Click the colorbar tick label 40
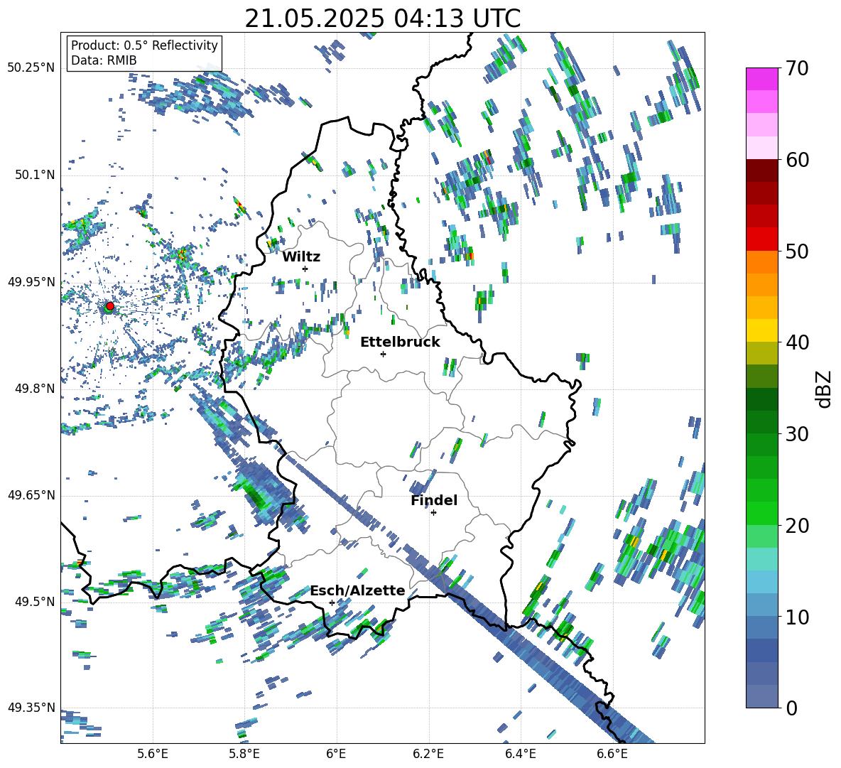The height and width of the screenshot is (768, 841). click(x=797, y=342)
